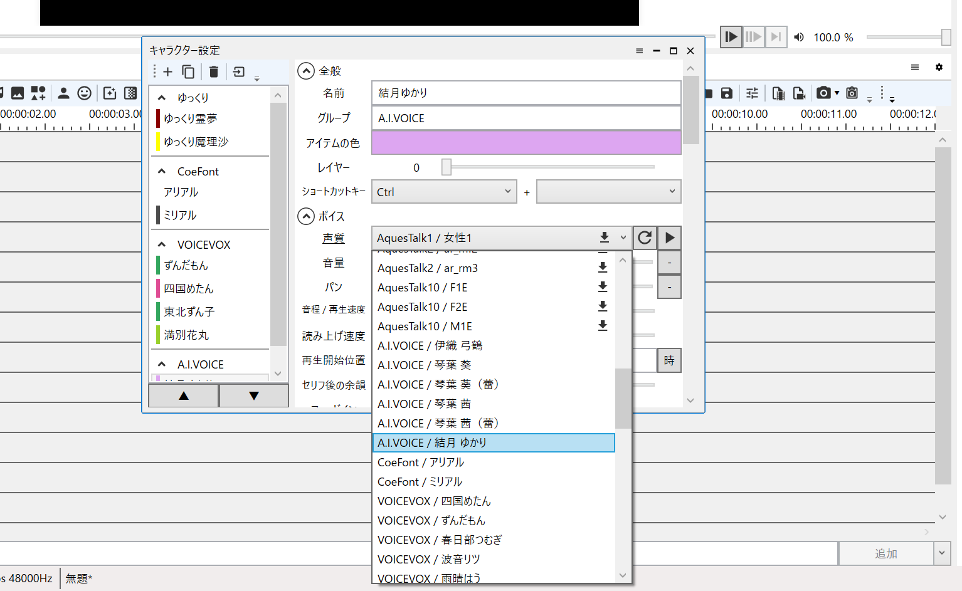Delete the selected character with the trash icon
Viewport: 962px width, 591px height.
pos(214,72)
